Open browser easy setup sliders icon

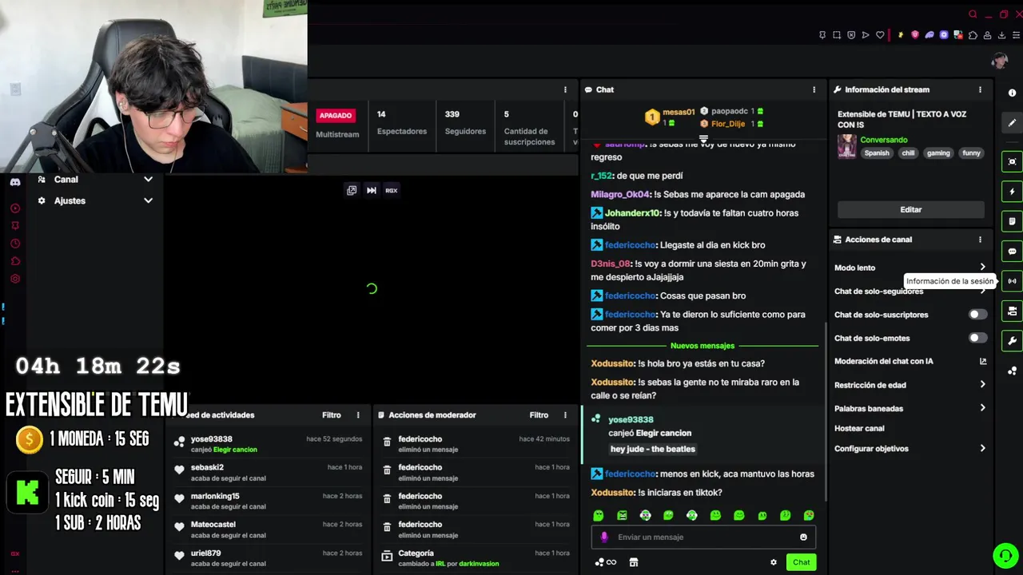point(1016,35)
